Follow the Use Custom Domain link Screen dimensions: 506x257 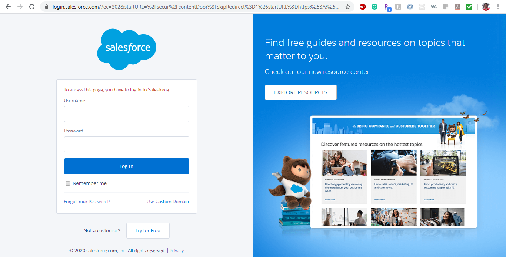pyautogui.click(x=168, y=202)
